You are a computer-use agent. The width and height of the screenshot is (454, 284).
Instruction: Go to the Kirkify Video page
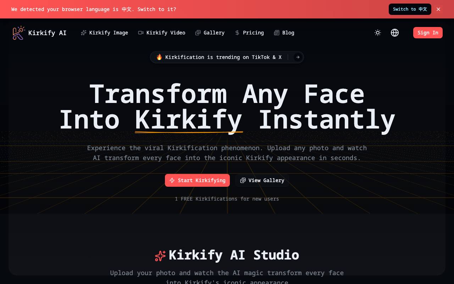point(162,33)
